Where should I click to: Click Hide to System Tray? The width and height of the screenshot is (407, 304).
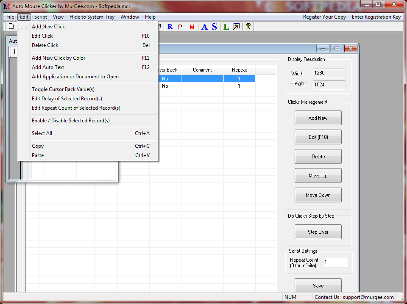(x=92, y=17)
